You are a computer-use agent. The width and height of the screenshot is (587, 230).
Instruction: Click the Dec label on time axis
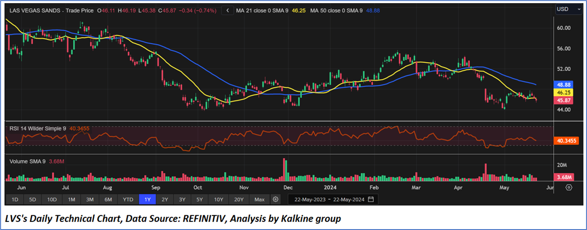click(x=287, y=188)
